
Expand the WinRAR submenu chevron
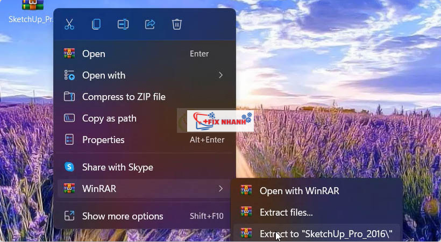pyautogui.click(x=221, y=189)
